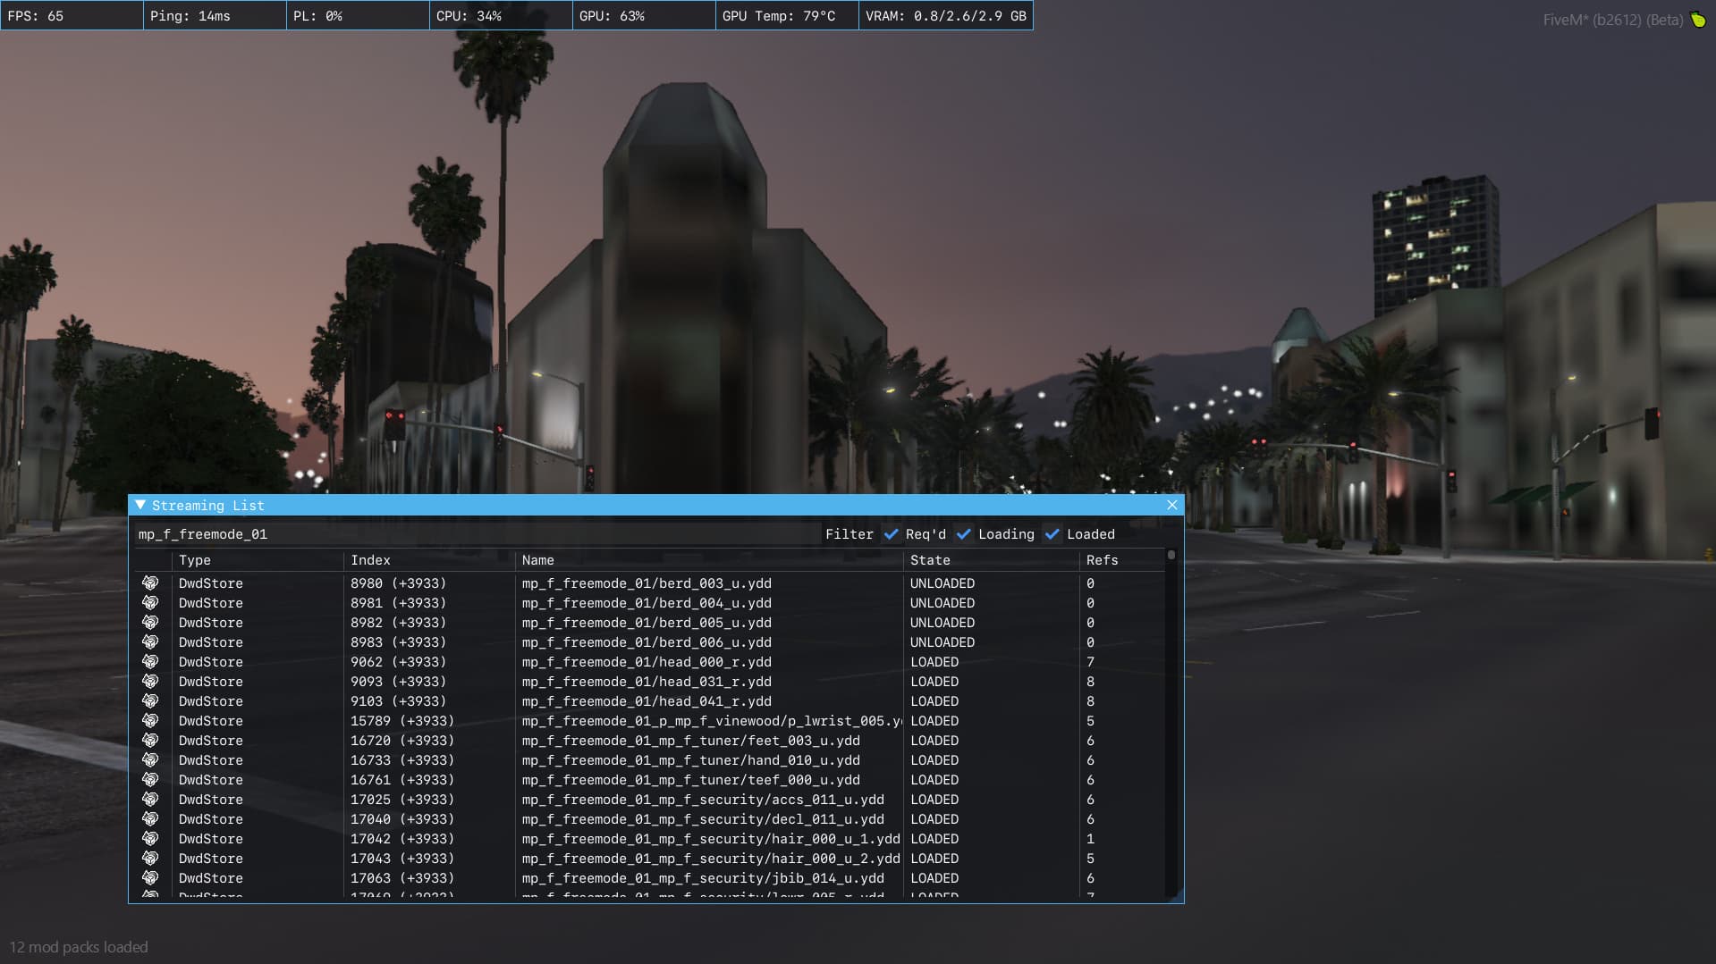Image resolution: width=1716 pixels, height=964 pixels.
Task: Click the FPS: 65 overlay readout
Action: point(72,16)
